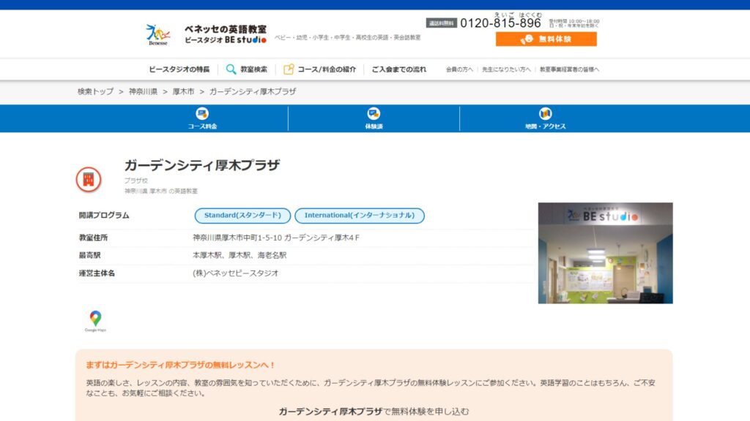
Task: Click the orange まずはガーデンシティ厚木プラザの無料レッスンへ heading
Action: pyautogui.click(x=181, y=365)
